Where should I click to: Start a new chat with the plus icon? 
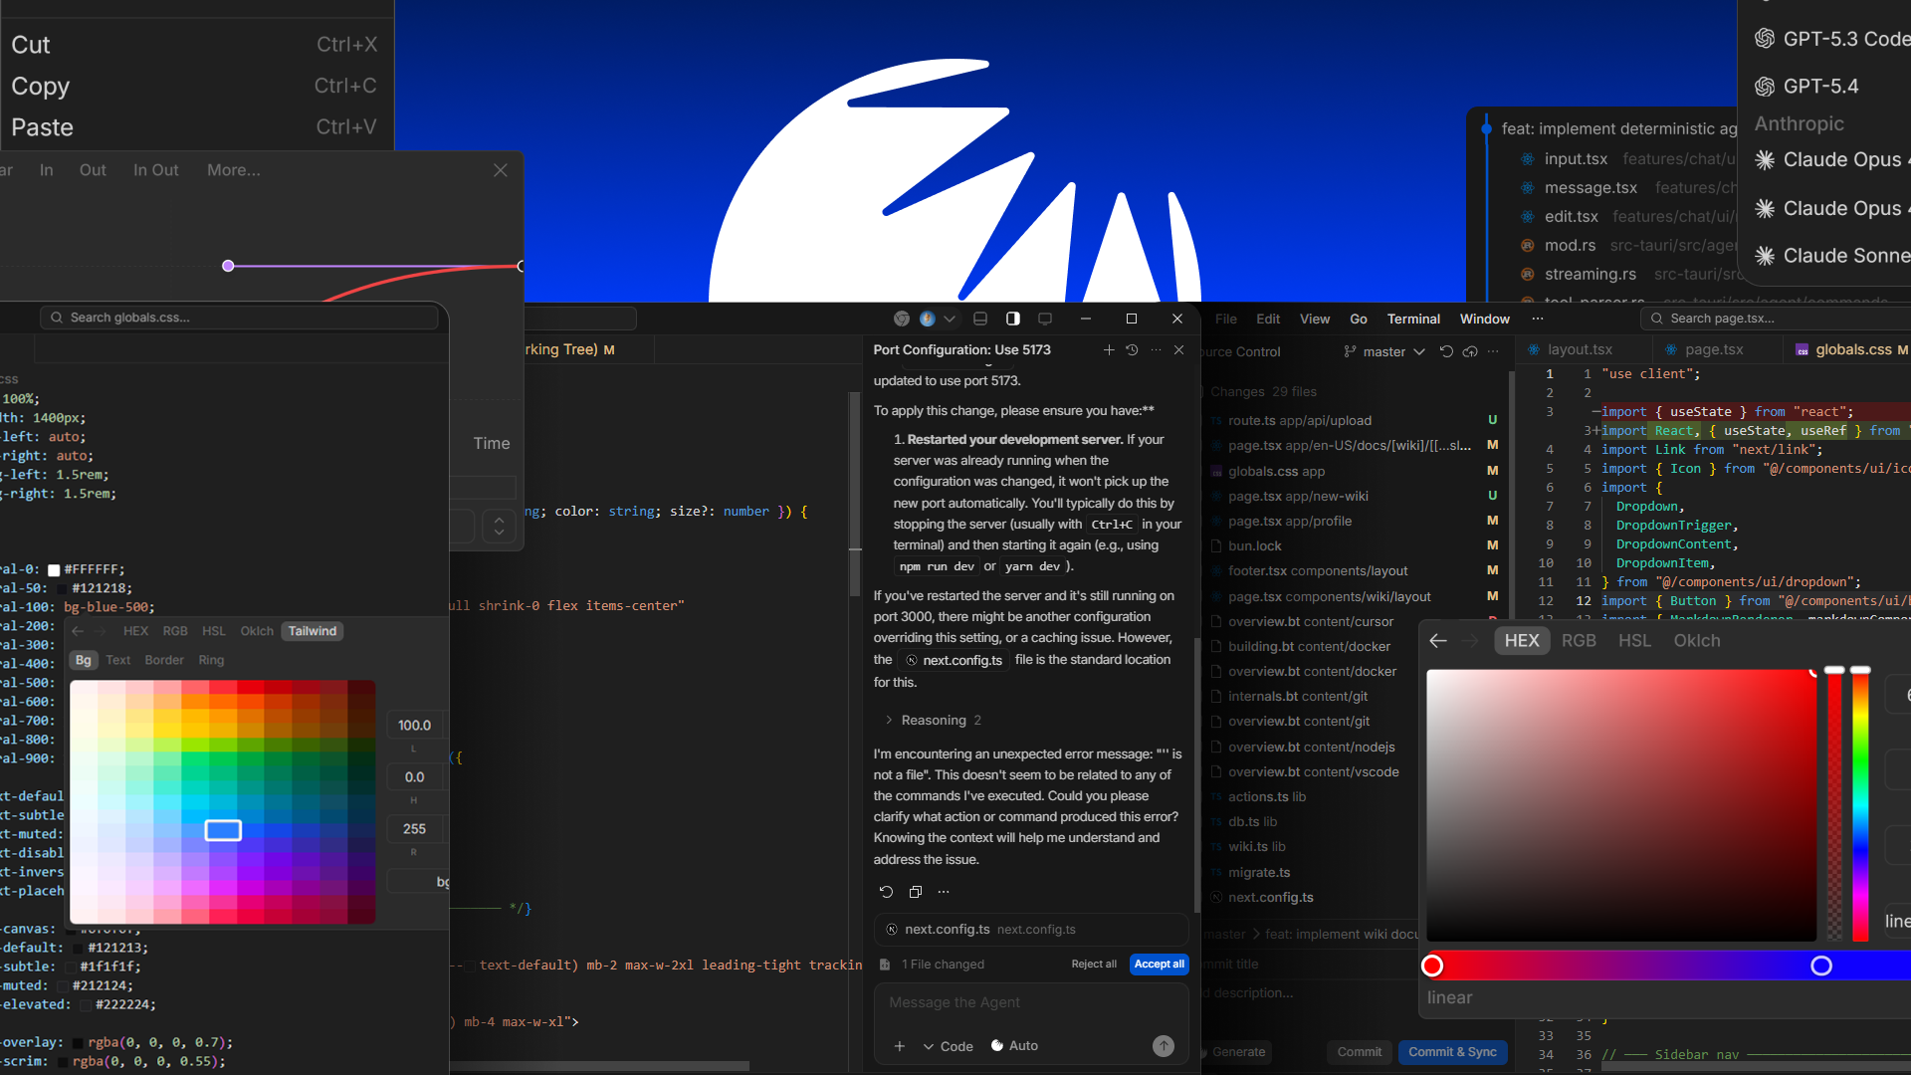[x=1109, y=350]
